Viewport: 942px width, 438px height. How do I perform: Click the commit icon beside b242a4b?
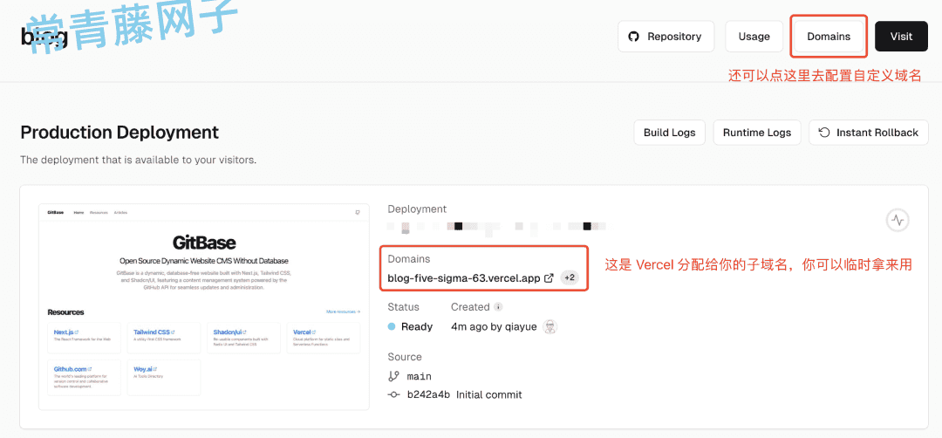tap(393, 394)
